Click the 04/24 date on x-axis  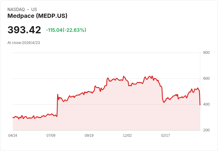(x=13, y=136)
